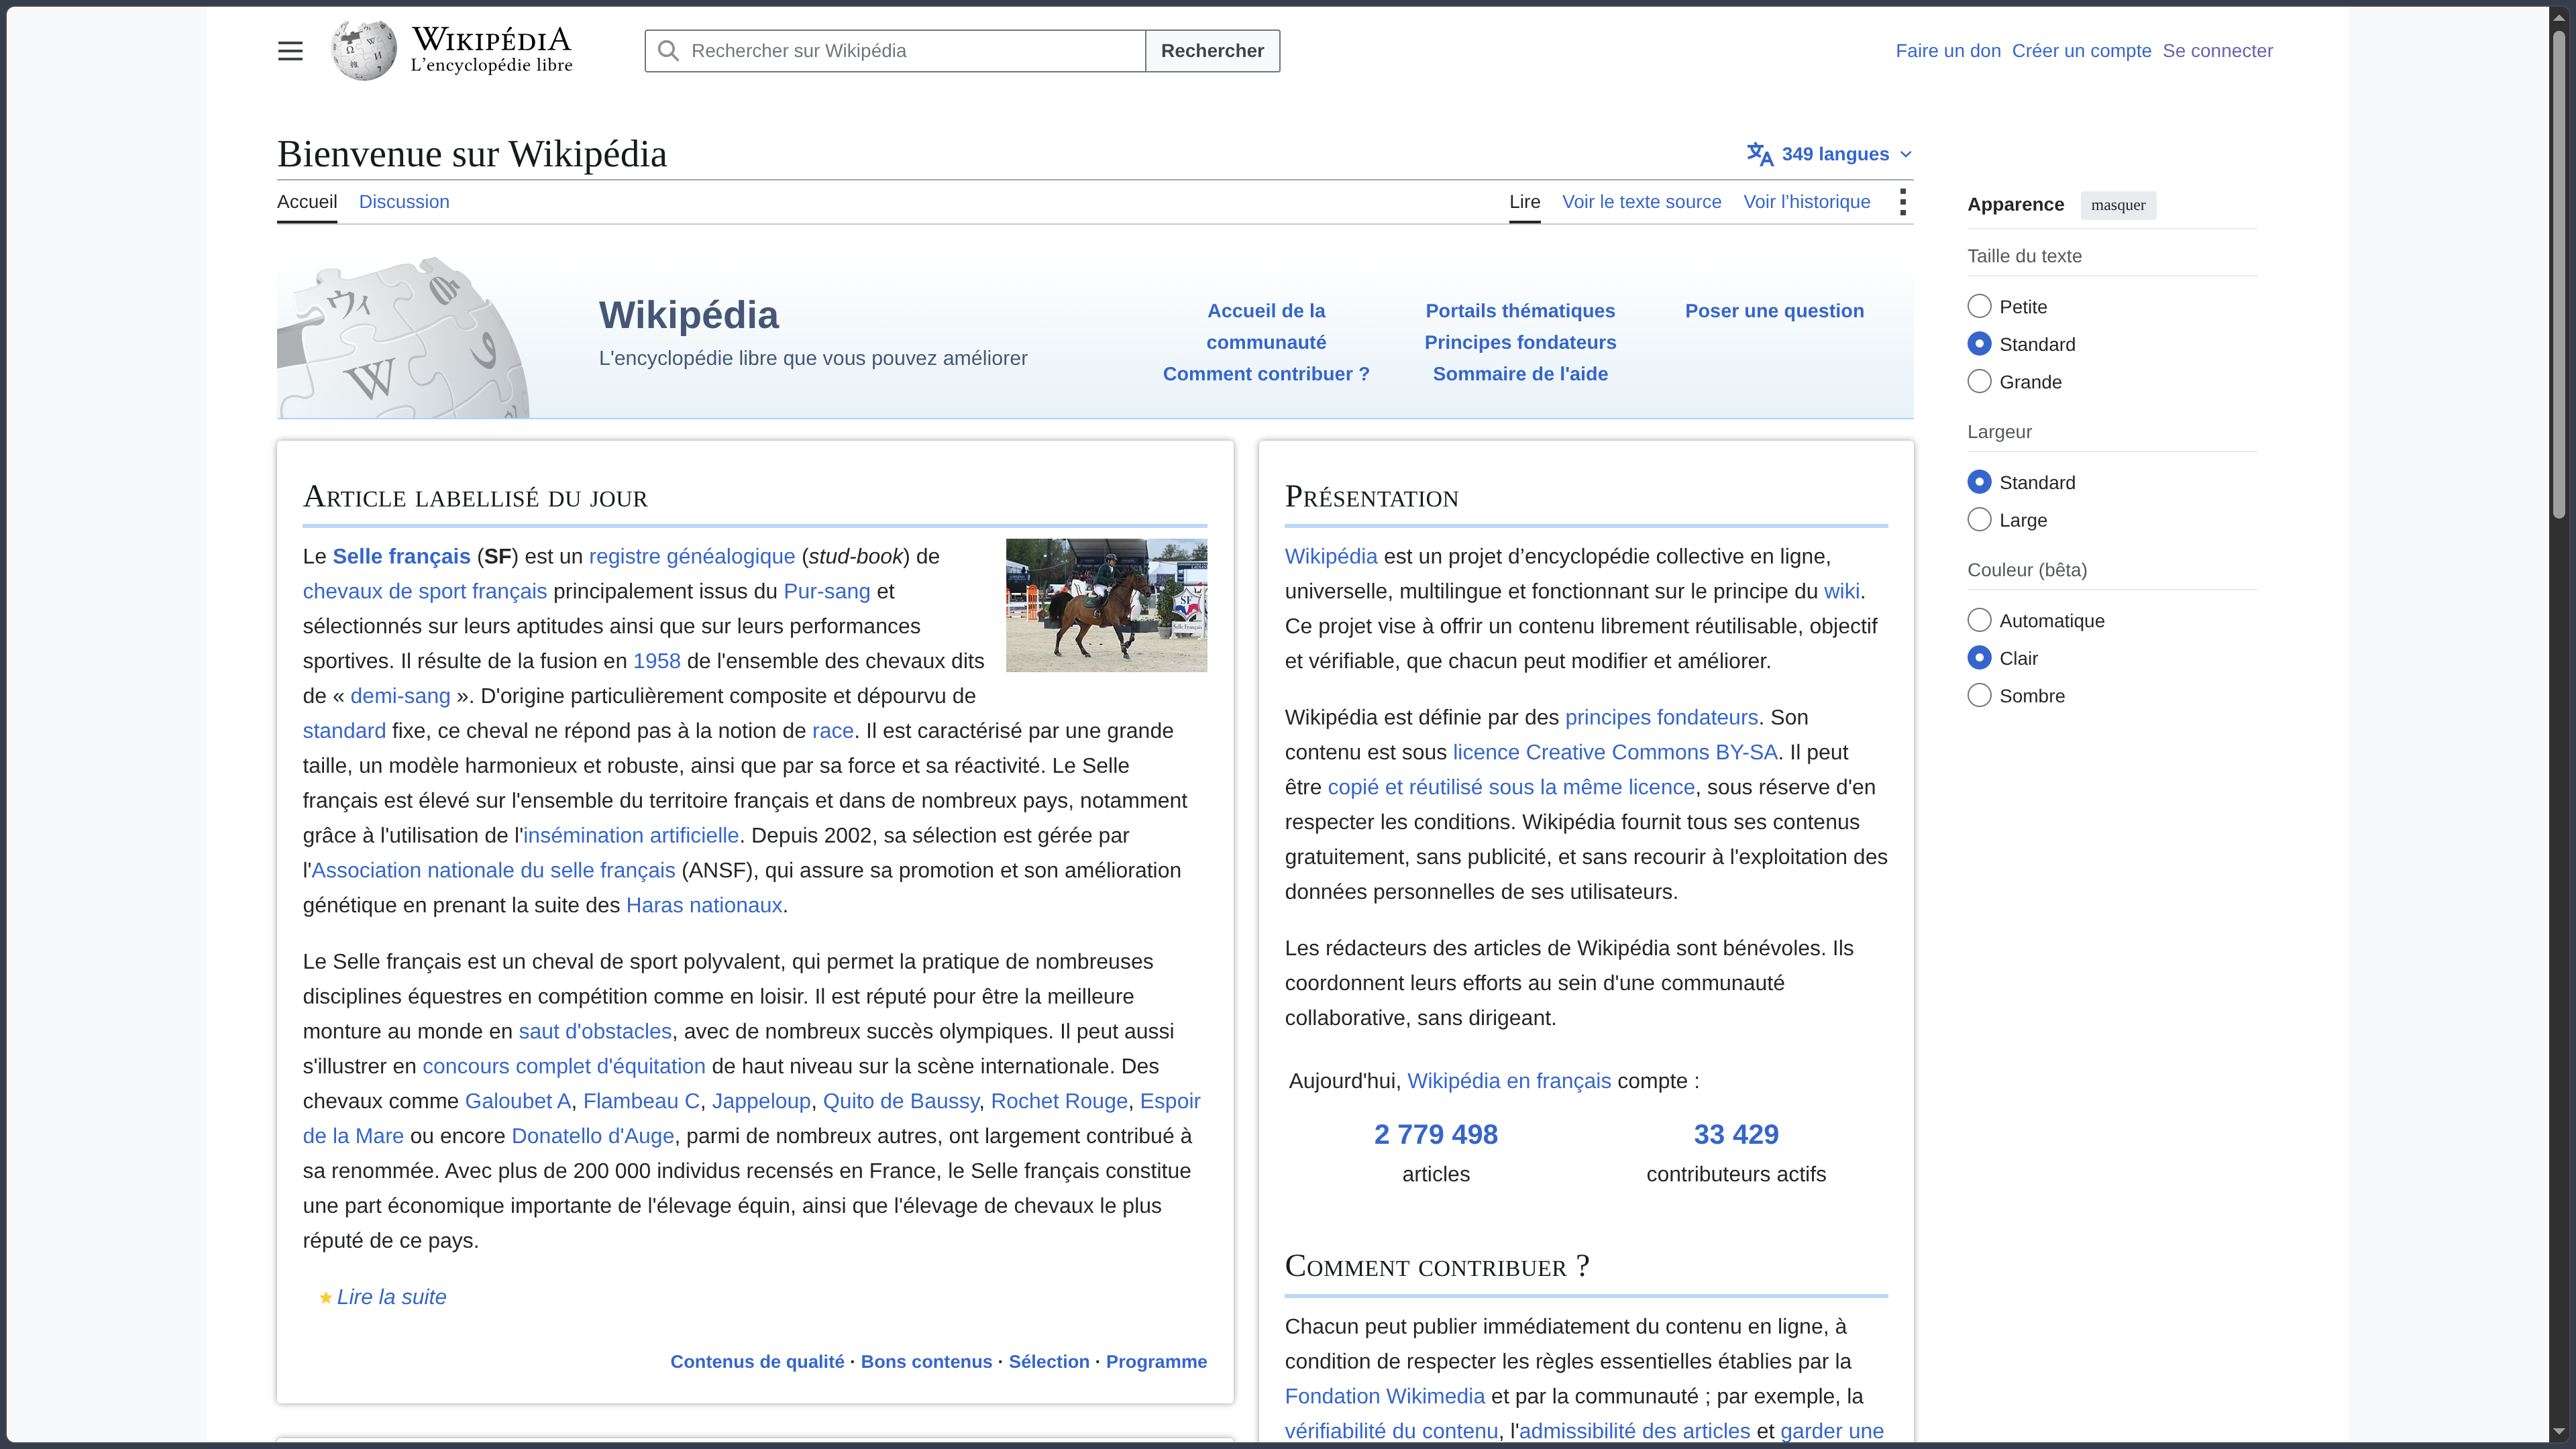
Task: Select Sombre color mode
Action: pyautogui.click(x=1979, y=695)
